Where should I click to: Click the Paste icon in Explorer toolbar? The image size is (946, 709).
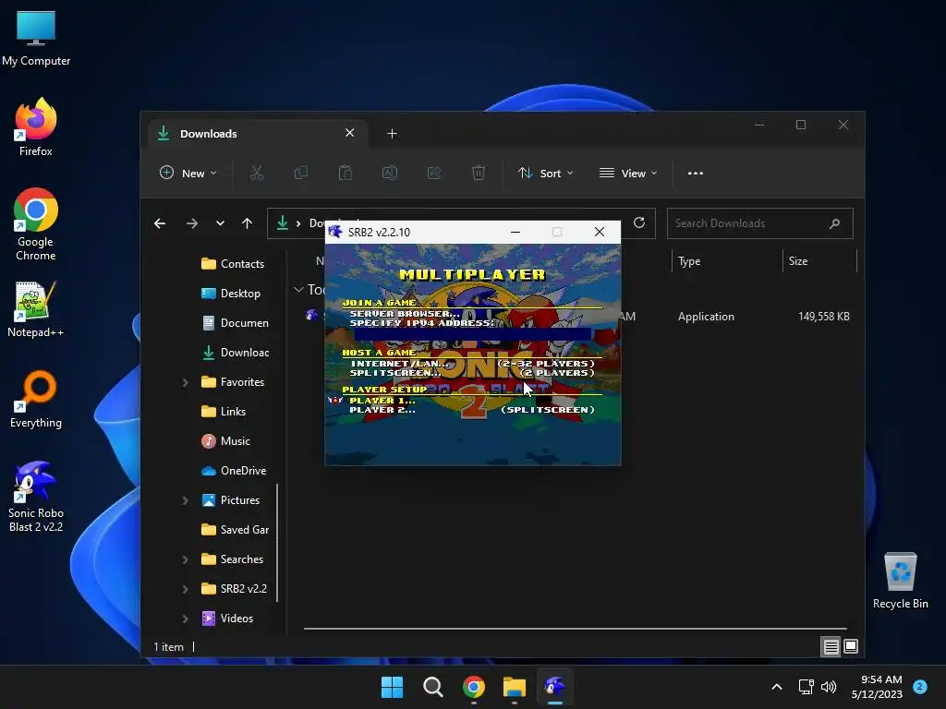coord(346,173)
